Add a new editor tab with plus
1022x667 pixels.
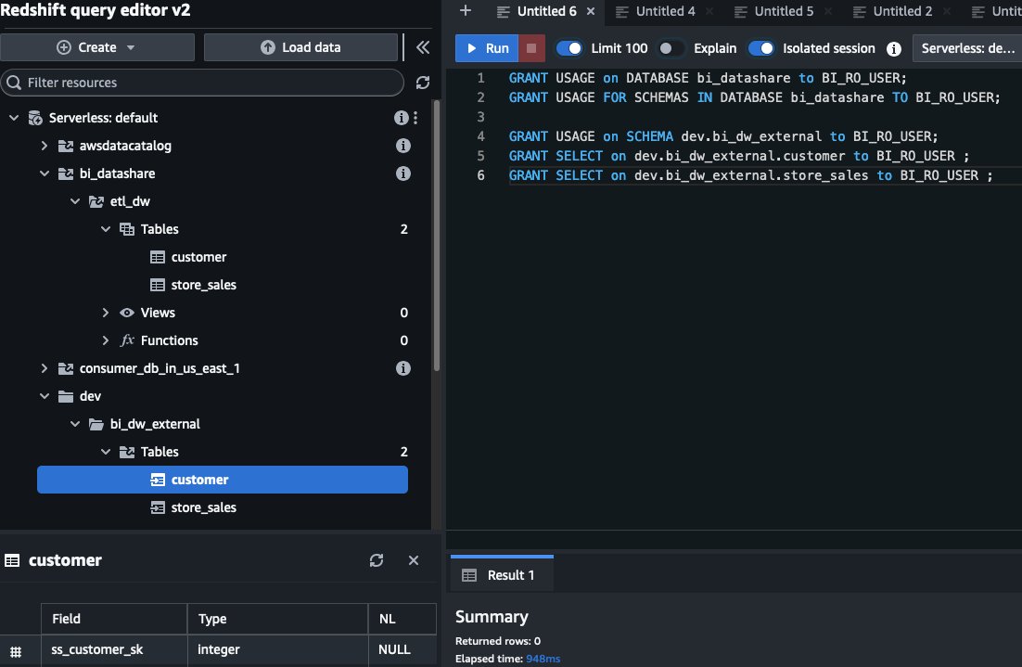[x=466, y=10]
